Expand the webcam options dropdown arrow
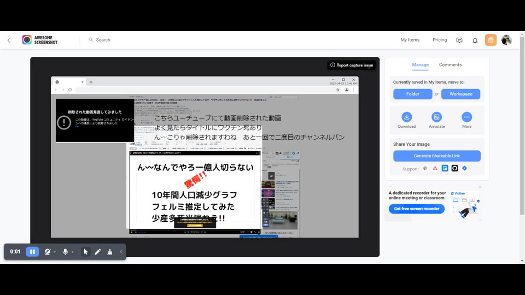The height and width of the screenshot is (295, 525). point(55,252)
